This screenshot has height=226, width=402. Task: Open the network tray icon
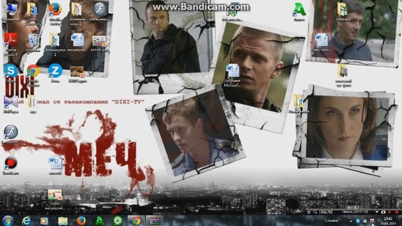[x=365, y=221]
